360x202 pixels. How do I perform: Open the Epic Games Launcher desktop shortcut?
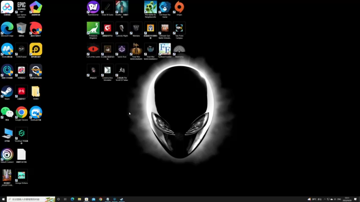(x=21, y=9)
